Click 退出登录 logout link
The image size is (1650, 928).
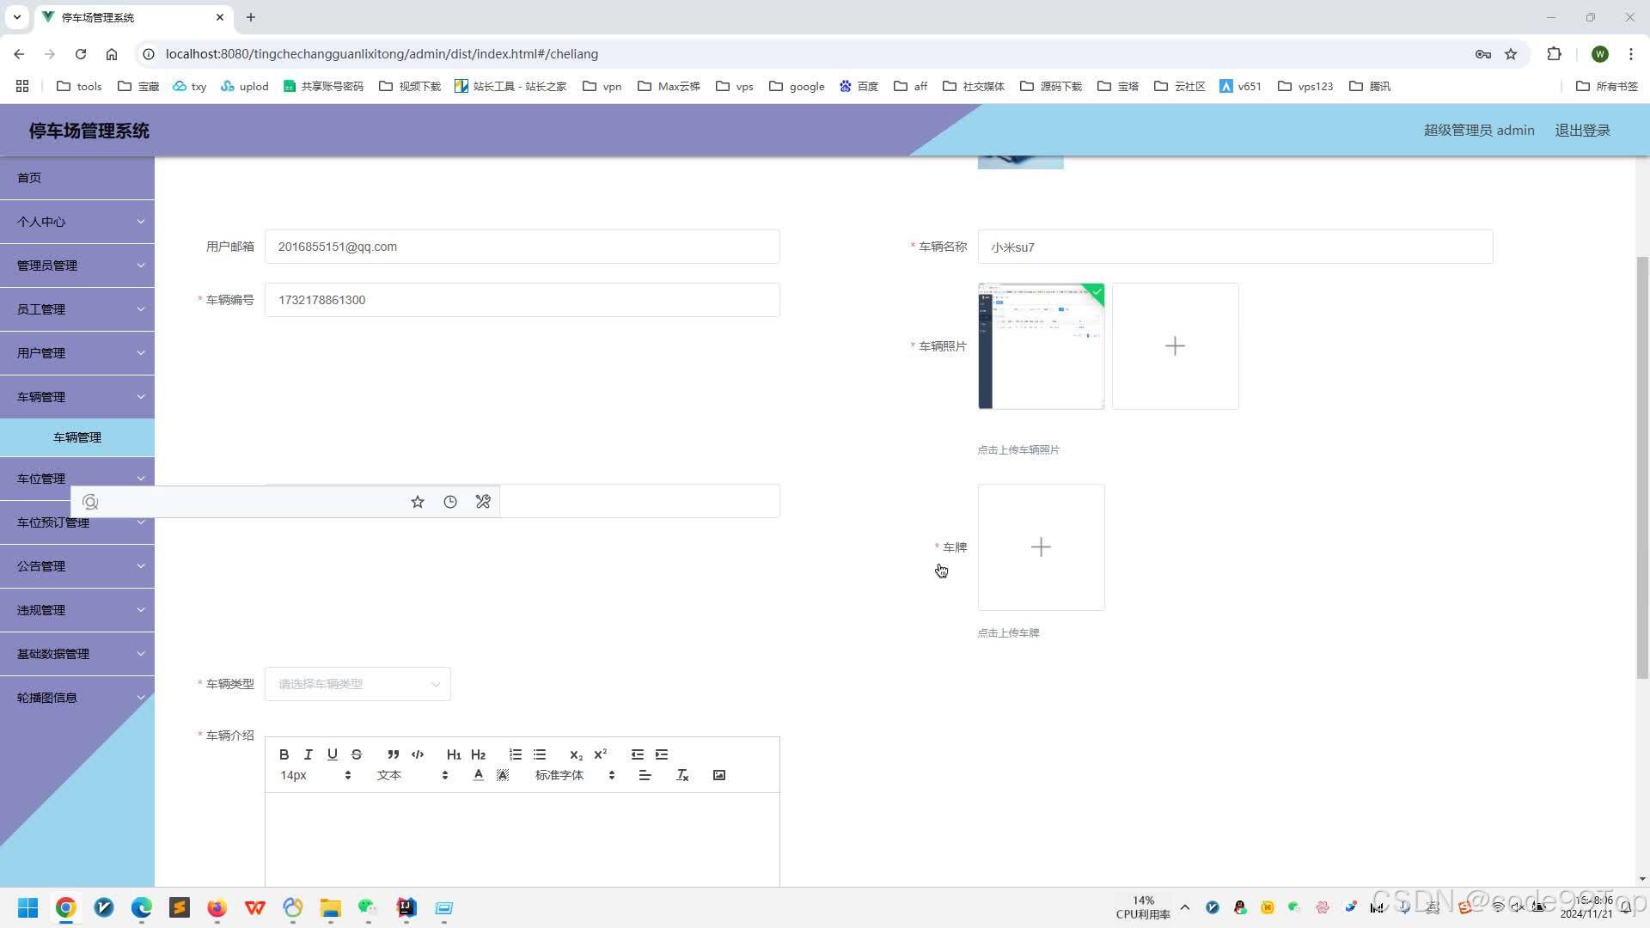coord(1582,131)
